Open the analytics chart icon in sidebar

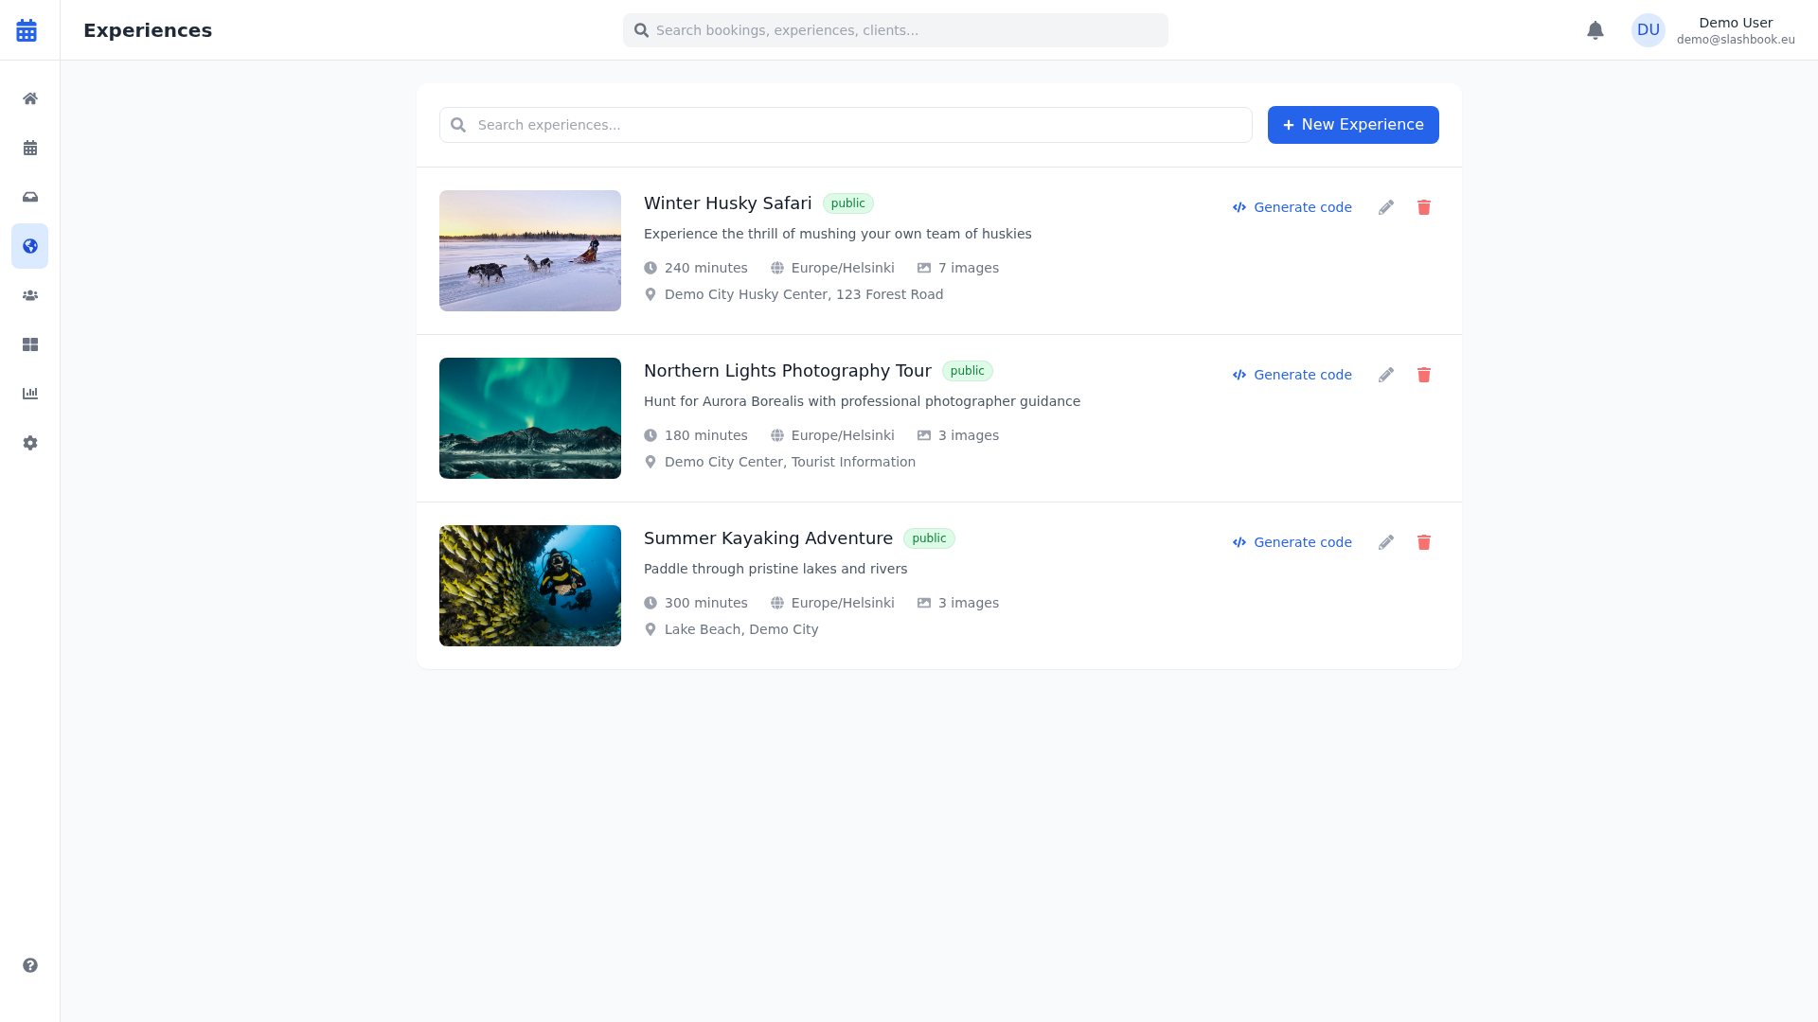[x=30, y=394]
